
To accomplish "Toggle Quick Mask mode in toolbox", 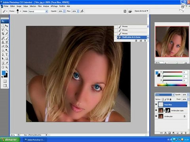I will coord(5,81).
